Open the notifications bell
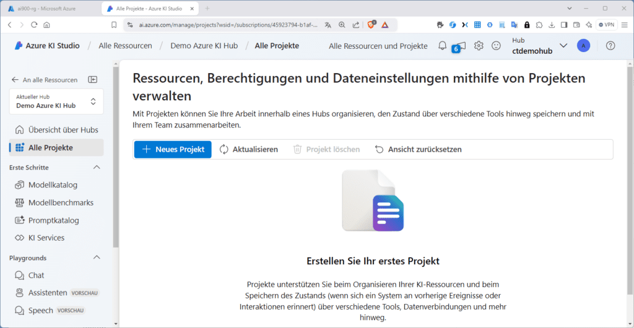Viewport: 634px width, 328px height. click(442, 46)
